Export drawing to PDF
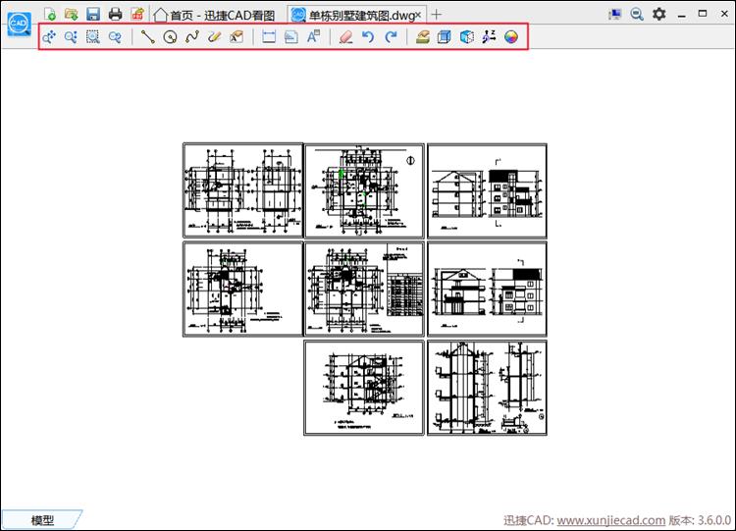 (x=137, y=14)
